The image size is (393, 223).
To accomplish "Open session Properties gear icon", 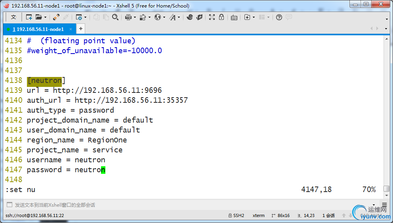I will pyautogui.click(x=79, y=17).
